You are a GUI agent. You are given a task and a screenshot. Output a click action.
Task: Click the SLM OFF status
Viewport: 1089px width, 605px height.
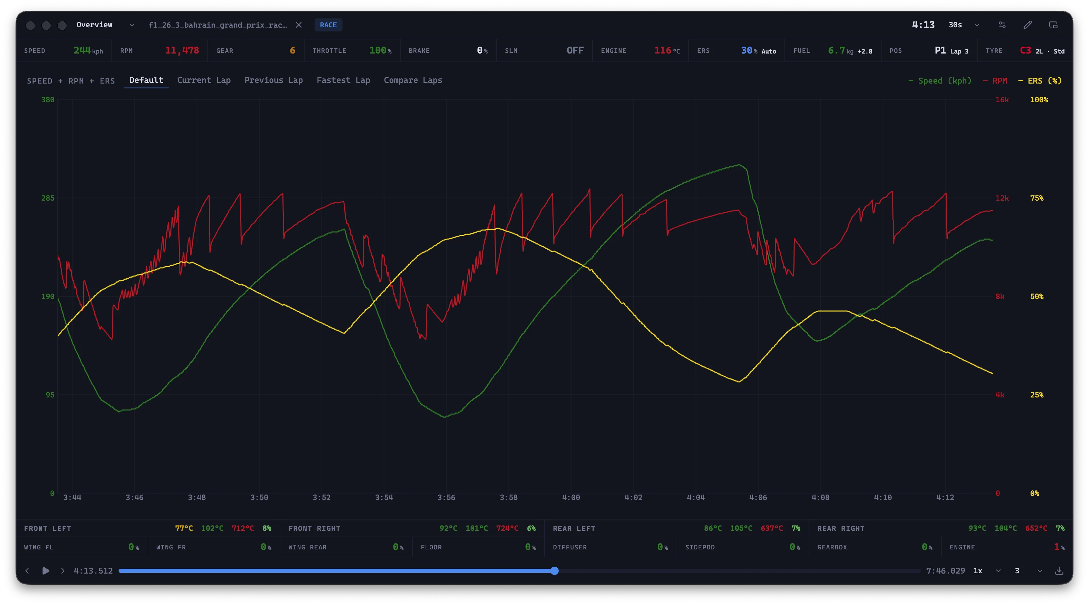(x=575, y=51)
